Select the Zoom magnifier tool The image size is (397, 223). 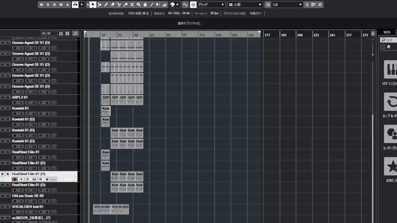(x=139, y=4)
